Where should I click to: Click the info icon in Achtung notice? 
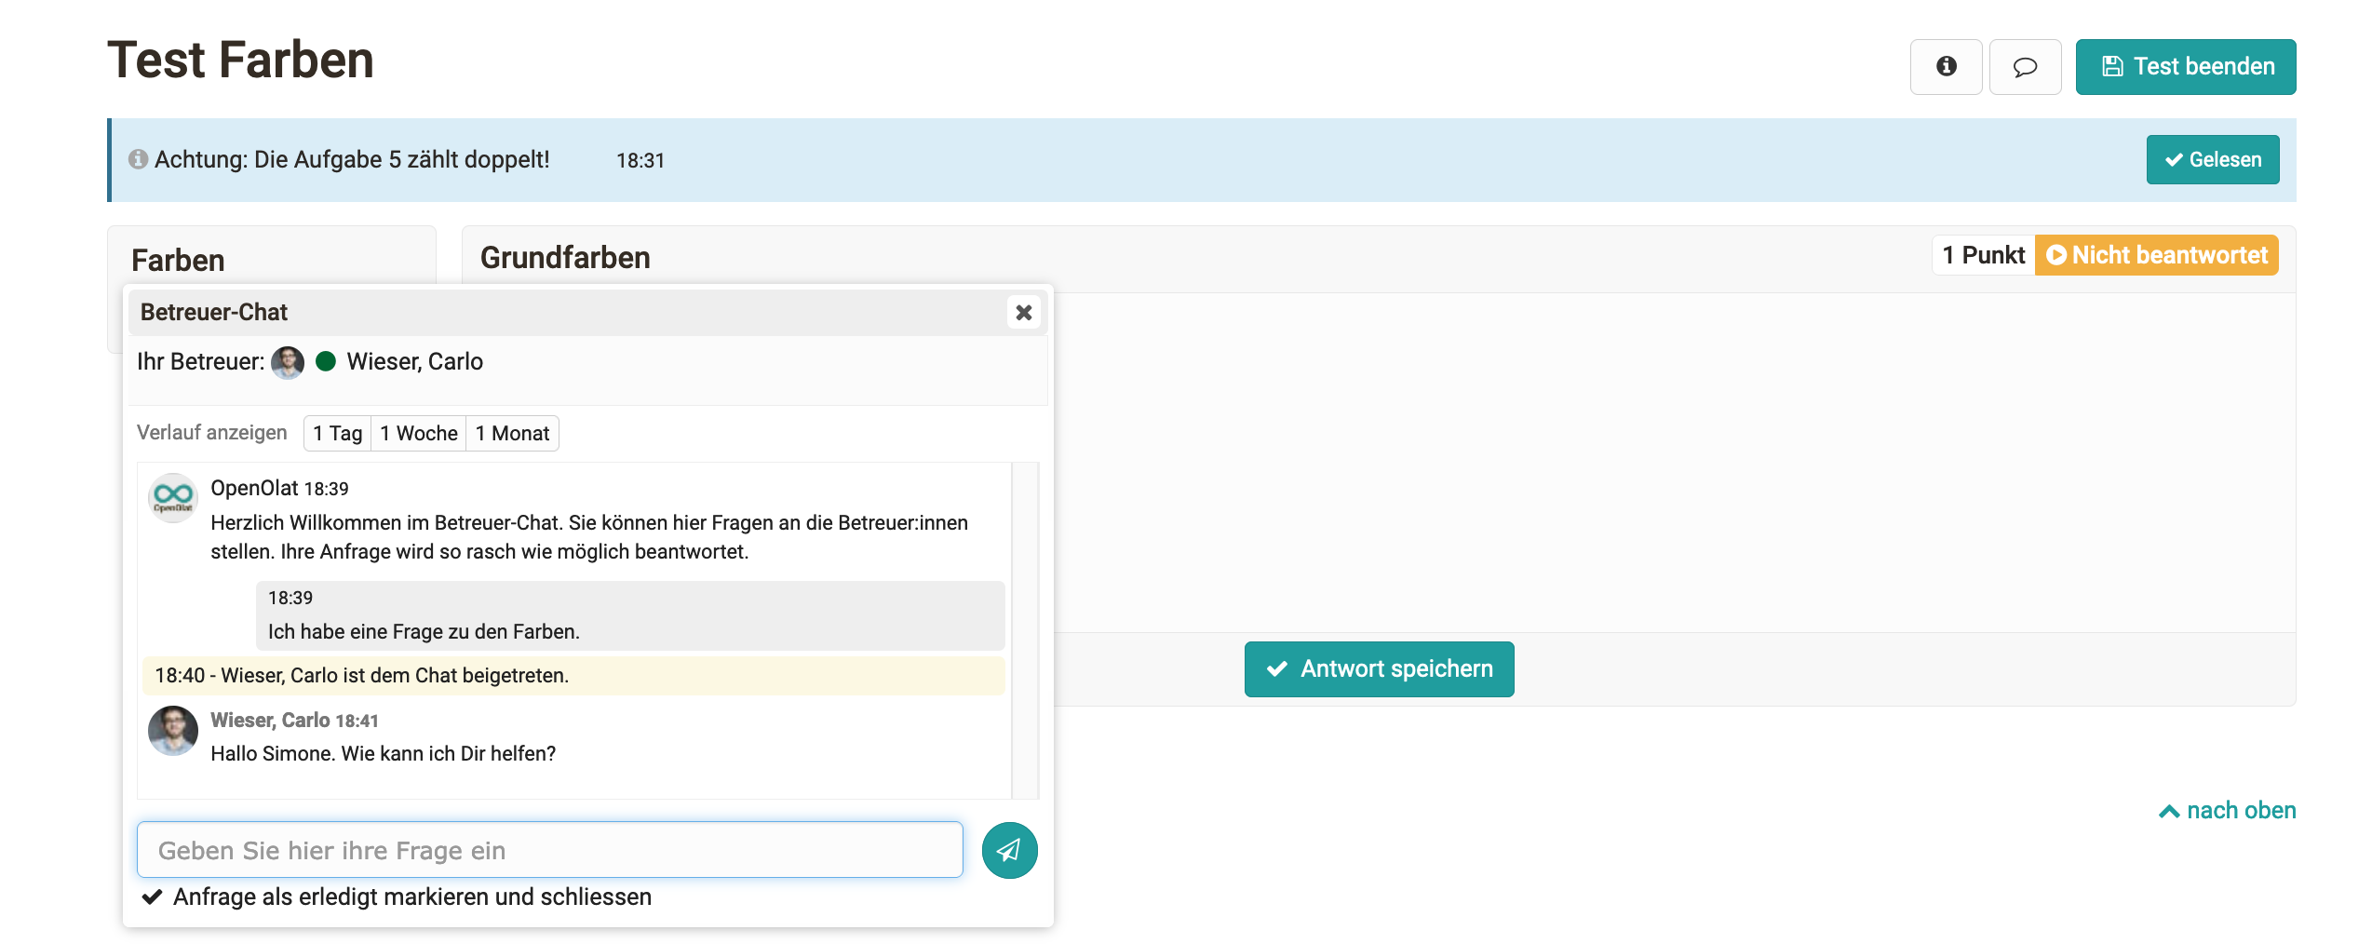[139, 159]
